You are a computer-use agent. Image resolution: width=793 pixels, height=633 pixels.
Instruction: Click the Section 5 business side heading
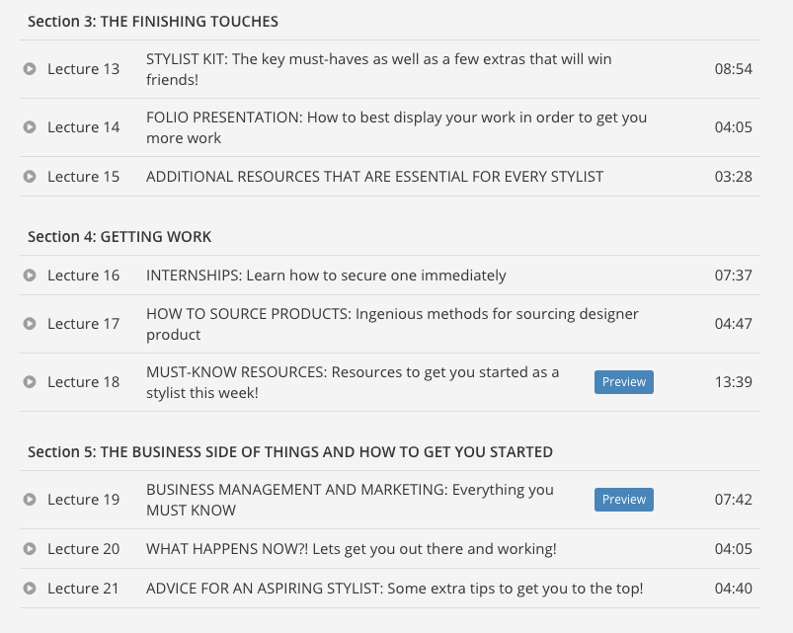point(290,452)
